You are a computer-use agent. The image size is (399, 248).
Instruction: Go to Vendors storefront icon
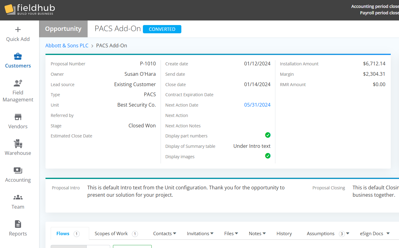(x=18, y=117)
